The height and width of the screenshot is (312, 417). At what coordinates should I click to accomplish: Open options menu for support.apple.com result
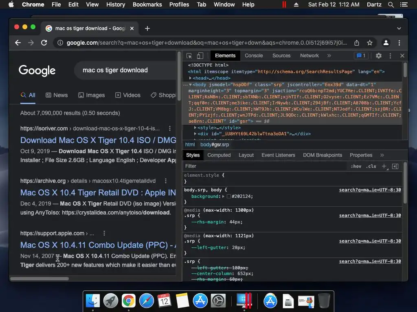[104, 233]
